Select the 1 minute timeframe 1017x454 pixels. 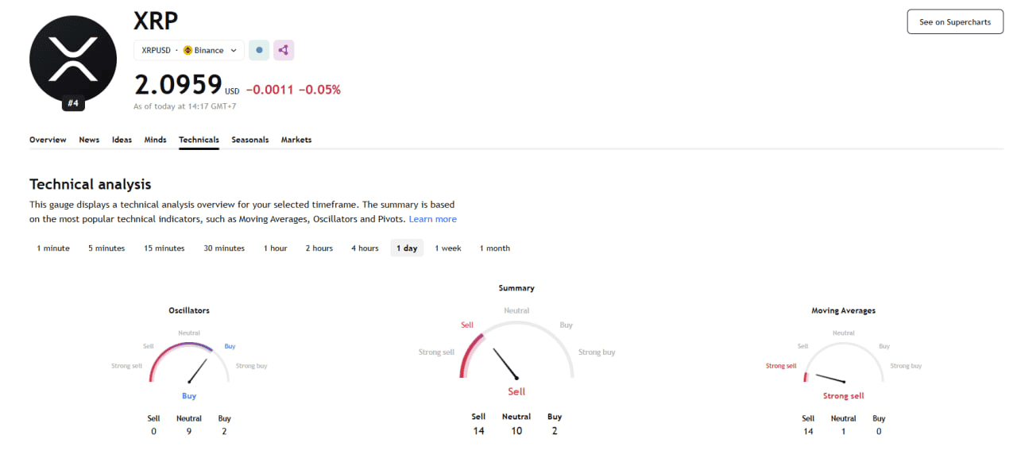[x=53, y=248]
